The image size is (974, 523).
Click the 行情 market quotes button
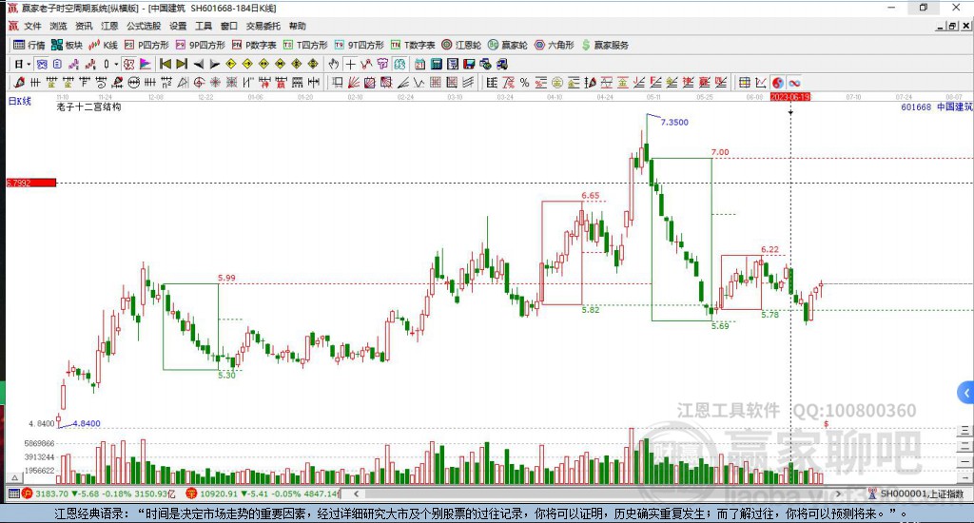29,45
